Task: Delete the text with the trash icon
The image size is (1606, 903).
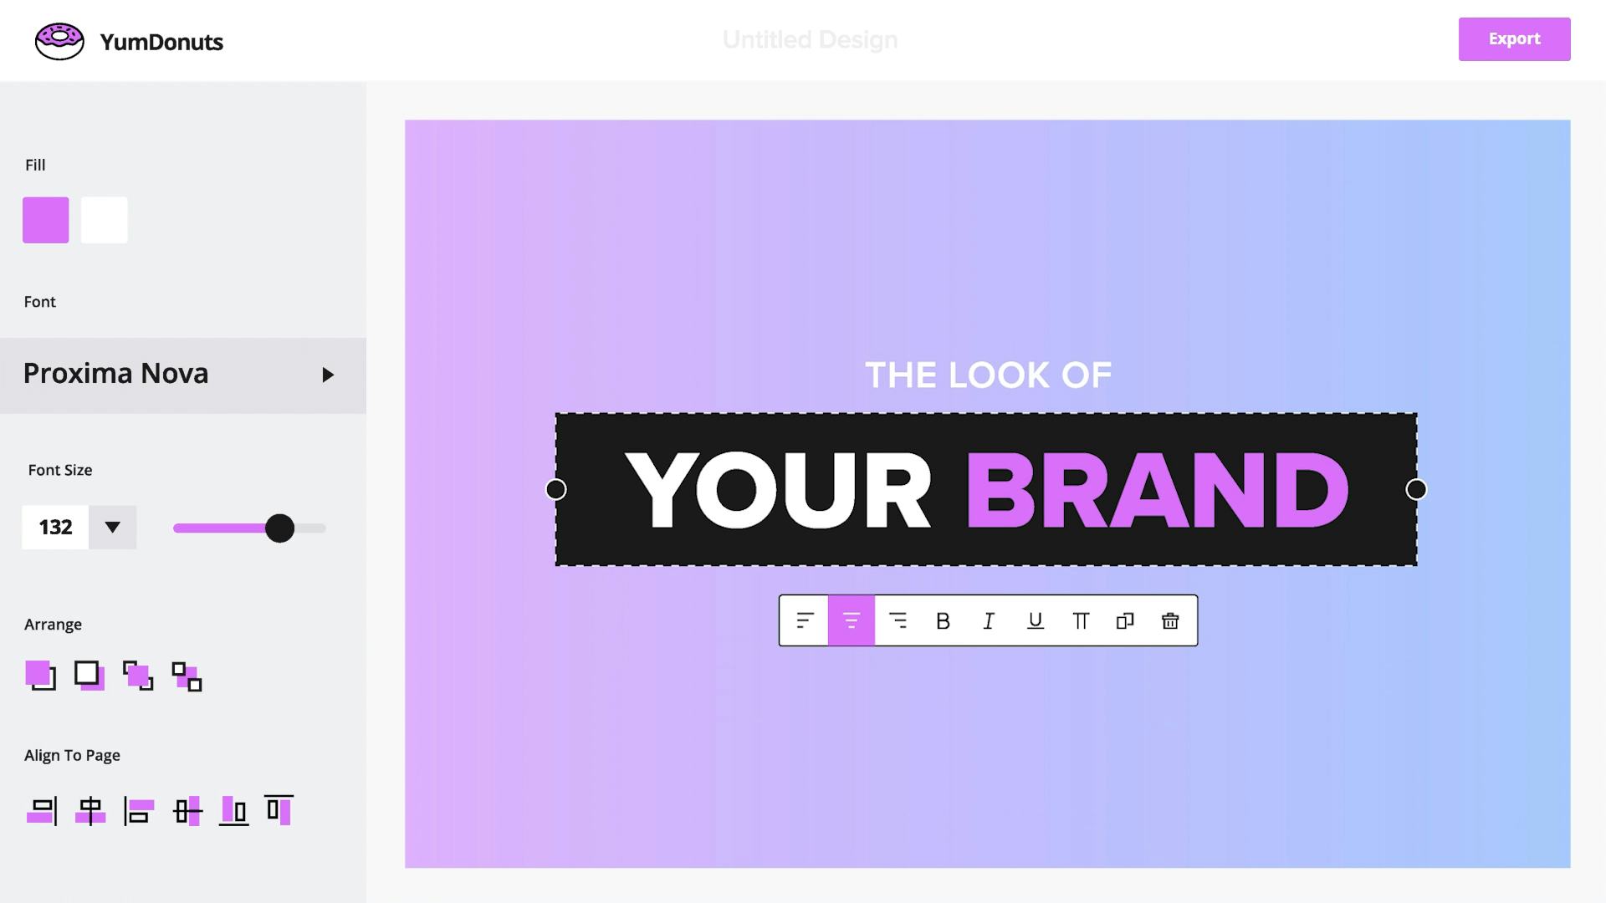Action: tap(1170, 620)
